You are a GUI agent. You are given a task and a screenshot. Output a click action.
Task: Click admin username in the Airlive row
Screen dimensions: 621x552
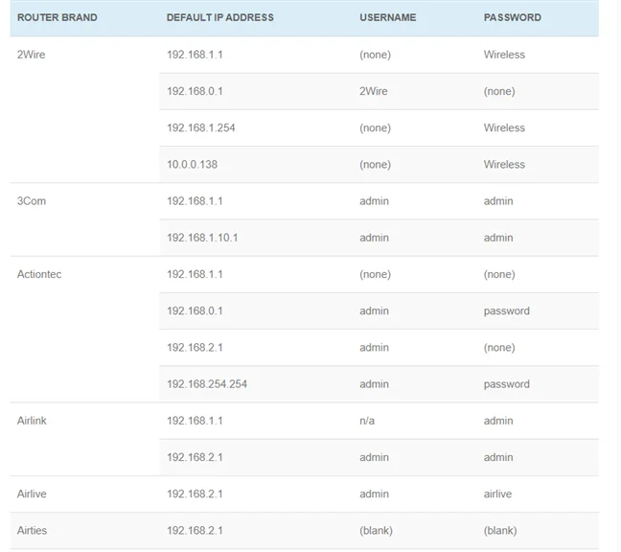(374, 494)
